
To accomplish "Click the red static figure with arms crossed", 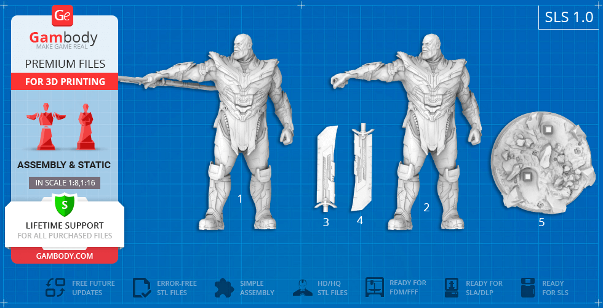I will (x=86, y=126).
